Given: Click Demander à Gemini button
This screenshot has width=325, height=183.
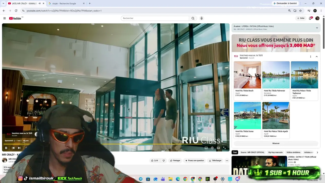Looking at the screenshot, I should pos(285,3).
